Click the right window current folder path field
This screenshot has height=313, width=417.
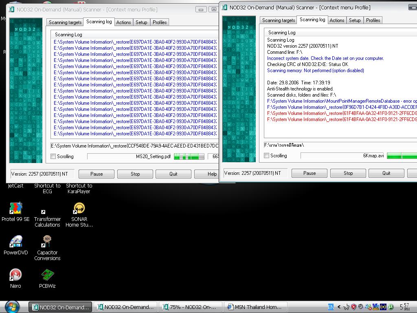[x=340, y=145]
